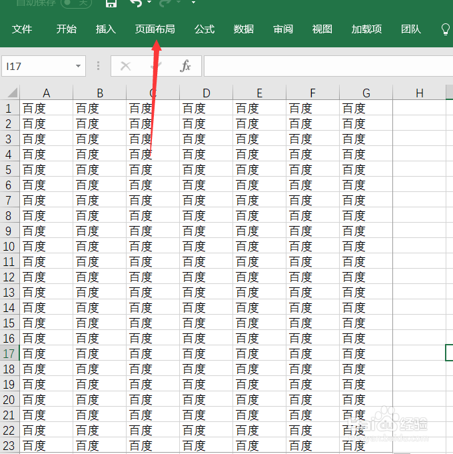
Task: Select row 13 header
Action: pyautogui.click(x=9, y=293)
